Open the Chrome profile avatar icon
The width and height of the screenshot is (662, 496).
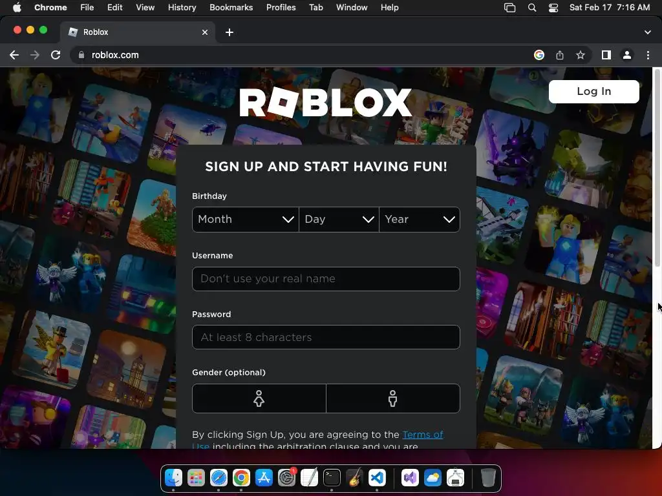click(x=627, y=55)
